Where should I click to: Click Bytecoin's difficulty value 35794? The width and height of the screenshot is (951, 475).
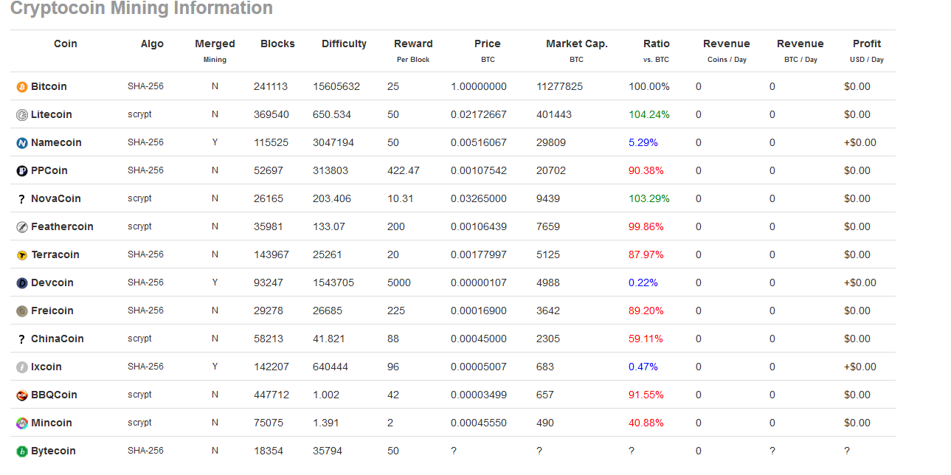(328, 451)
